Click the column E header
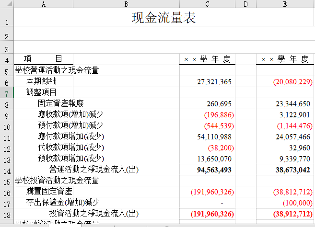This screenshot has height=227, width=315. (285, 4)
